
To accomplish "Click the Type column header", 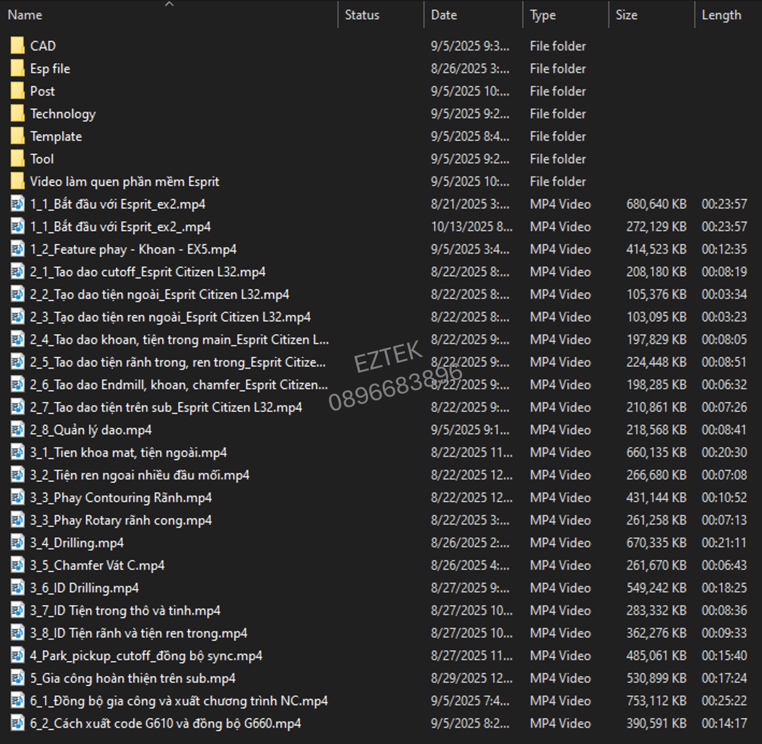I will click(543, 15).
